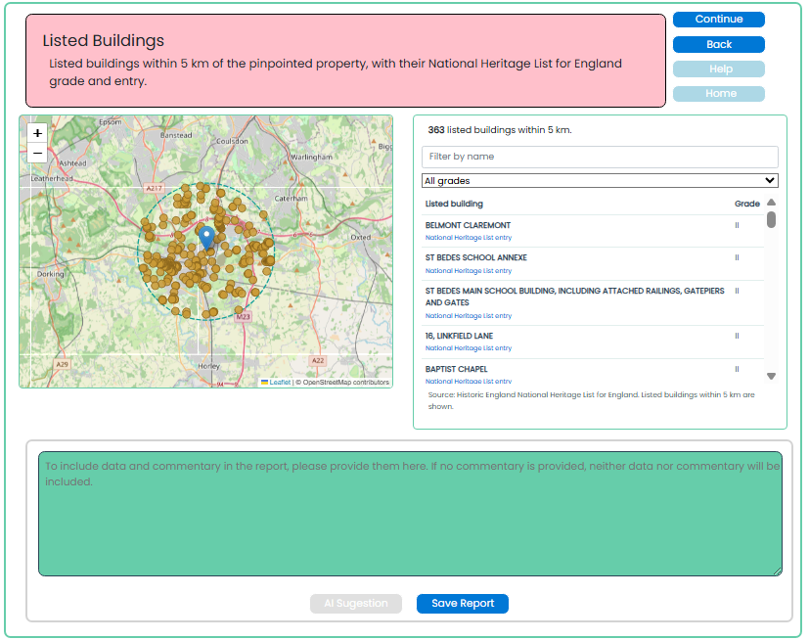Zoom in on the map
Image resolution: width=809 pixels, height=640 pixels.
click(x=37, y=133)
